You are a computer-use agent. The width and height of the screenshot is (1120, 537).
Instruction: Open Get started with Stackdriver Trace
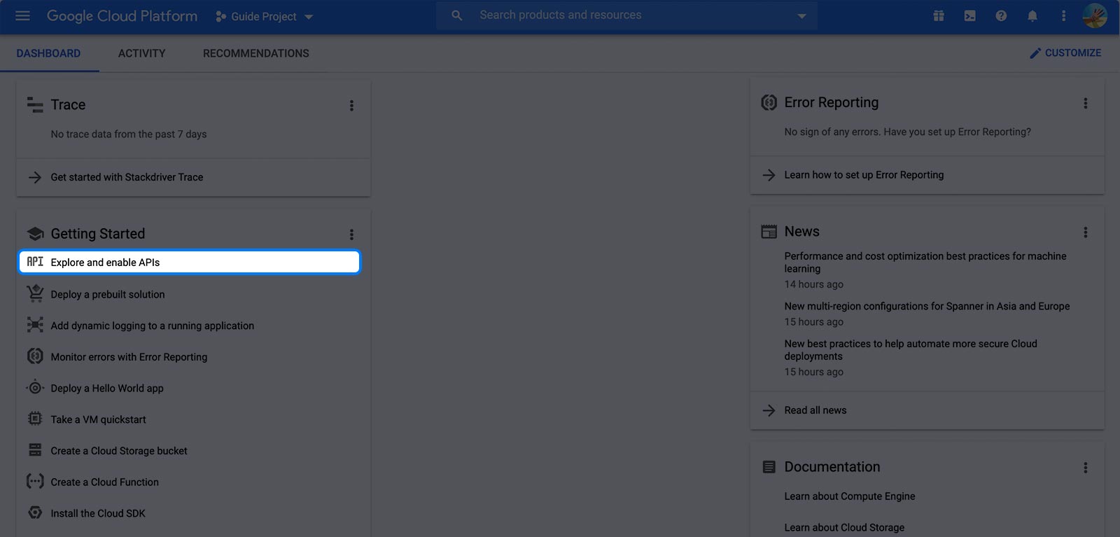click(x=127, y=177)
